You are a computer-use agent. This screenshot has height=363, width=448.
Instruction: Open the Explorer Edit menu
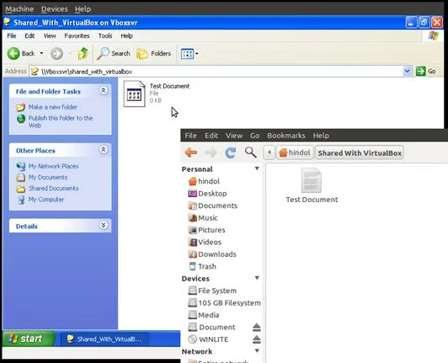29,35
